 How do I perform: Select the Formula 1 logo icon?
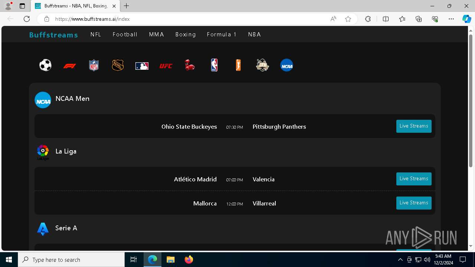69,66
